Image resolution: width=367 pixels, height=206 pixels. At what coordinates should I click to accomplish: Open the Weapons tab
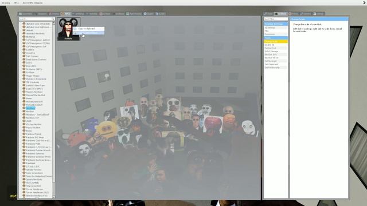(41, 14)
